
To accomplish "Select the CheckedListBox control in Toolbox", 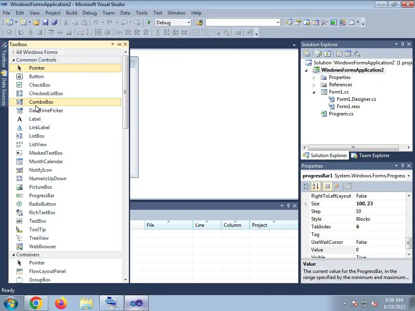I will [65, 94].
